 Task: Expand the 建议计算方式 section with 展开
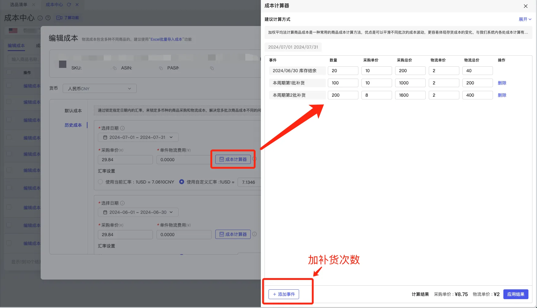point(525,19)
